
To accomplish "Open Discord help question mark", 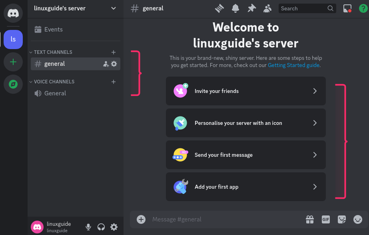I will 363,8.
